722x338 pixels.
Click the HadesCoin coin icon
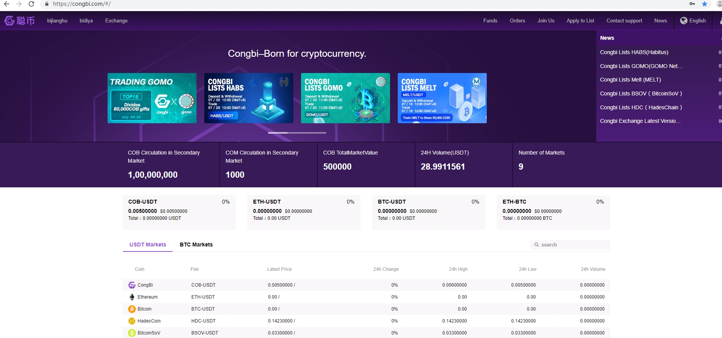tap(132, 321)
